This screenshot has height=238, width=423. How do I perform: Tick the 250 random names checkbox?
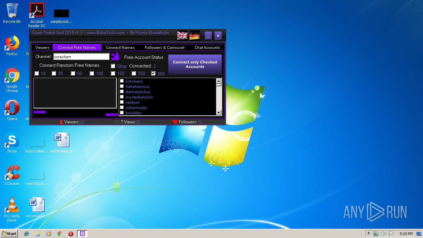pyautogui.click(x=134, y=73)
